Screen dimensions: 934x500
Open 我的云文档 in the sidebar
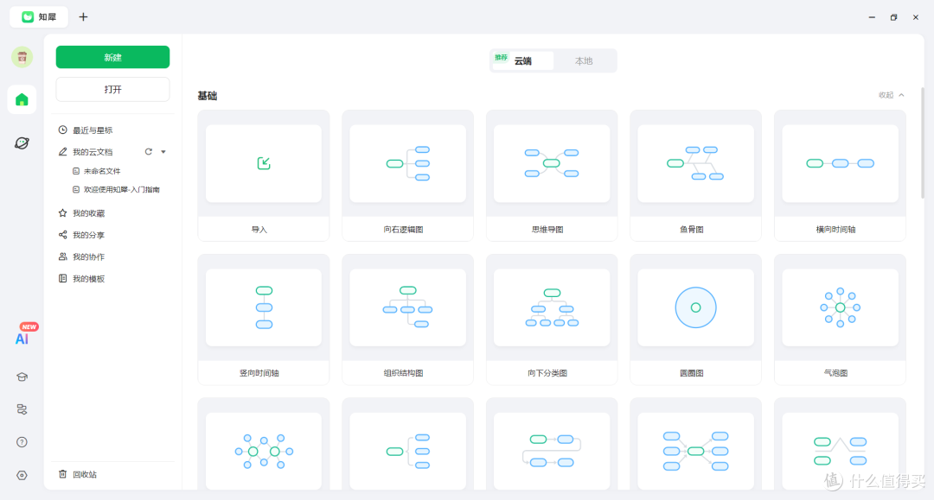(93, 152)
